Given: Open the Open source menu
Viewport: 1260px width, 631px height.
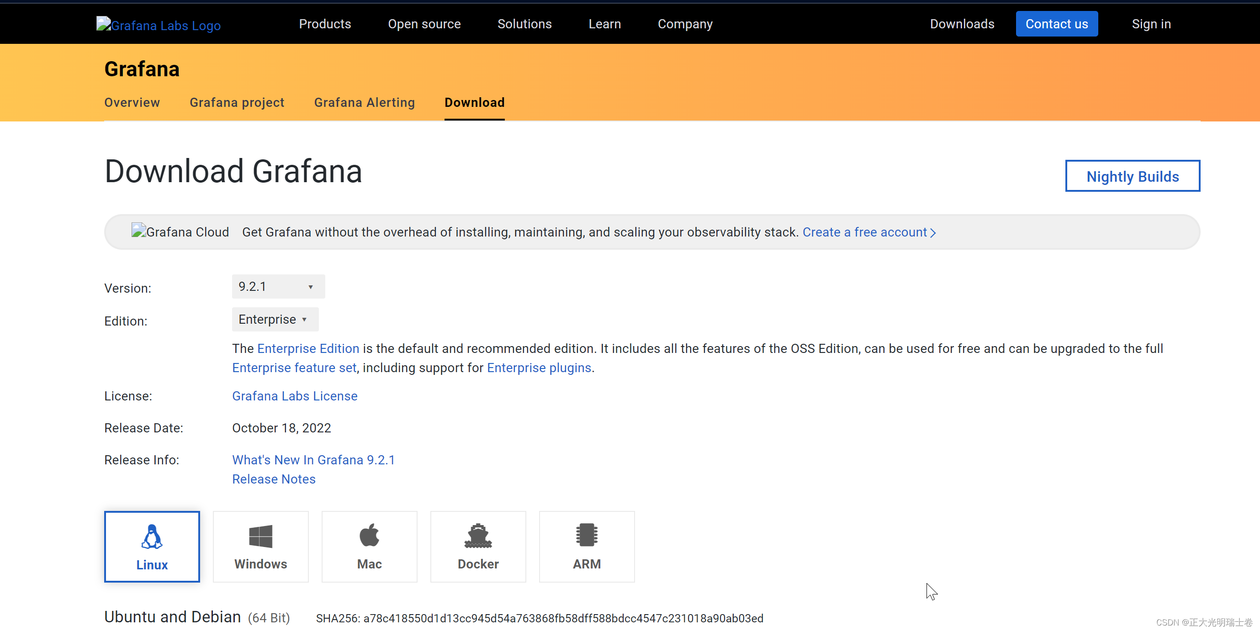Looking at the screenshot, I should click(424, 24).
